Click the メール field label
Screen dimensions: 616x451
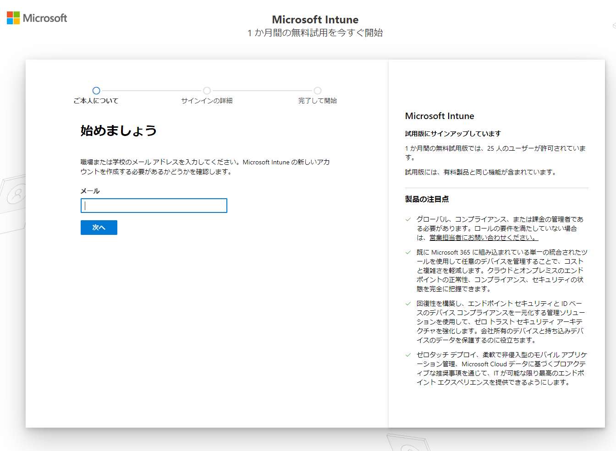[x=90, y=191]
